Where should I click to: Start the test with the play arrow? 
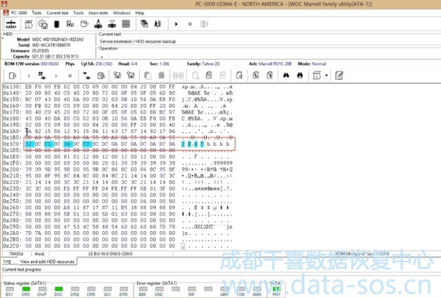176,24
